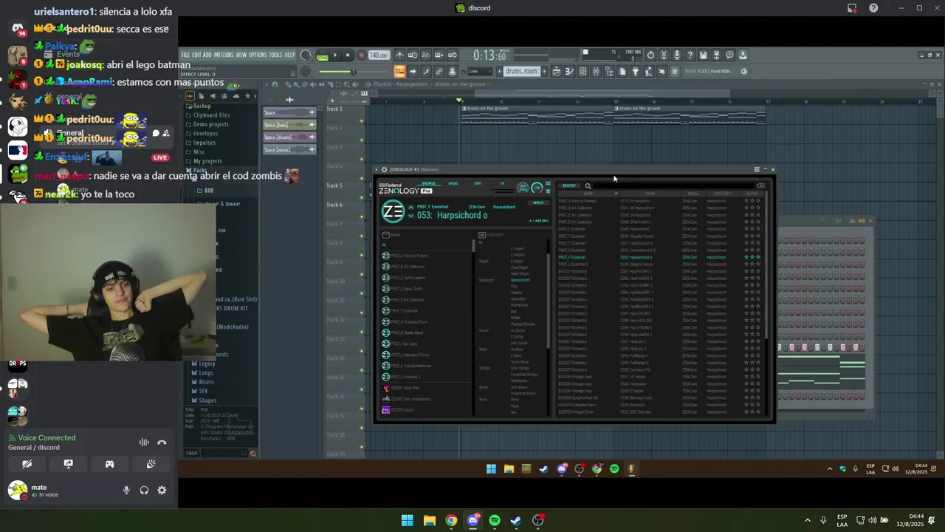Toggle song/pattern mode button
This screenshot has height=532, width=945.
(323, 55)
